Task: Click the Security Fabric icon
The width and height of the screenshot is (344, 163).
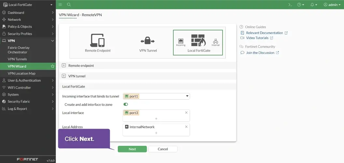Action: 4,102
